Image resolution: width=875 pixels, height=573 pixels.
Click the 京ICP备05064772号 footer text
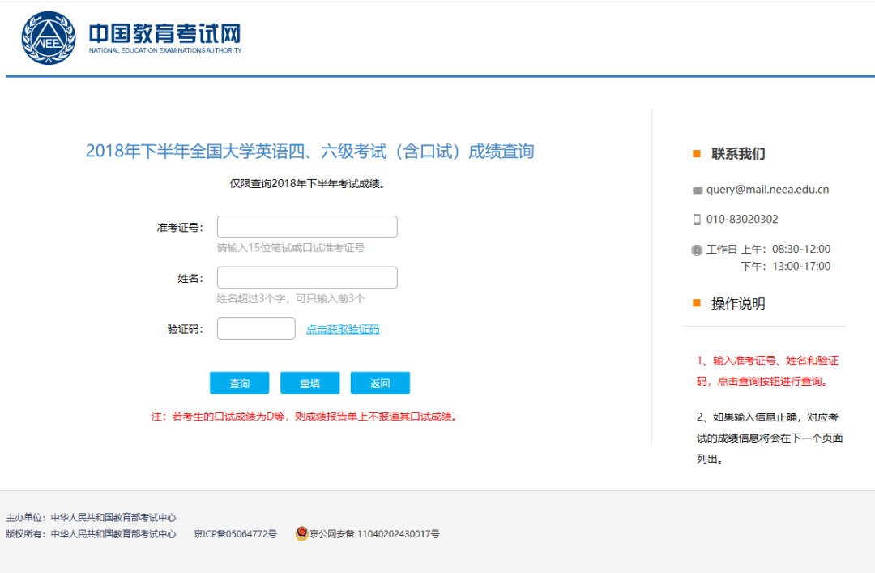[235, 534]
